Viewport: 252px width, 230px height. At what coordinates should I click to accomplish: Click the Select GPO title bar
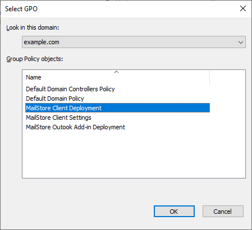tap(120, 8)
